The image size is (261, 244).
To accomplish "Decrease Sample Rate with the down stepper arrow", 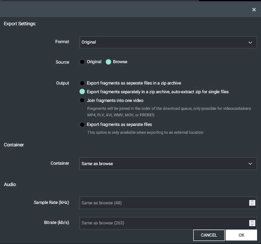I will point(252,204).
